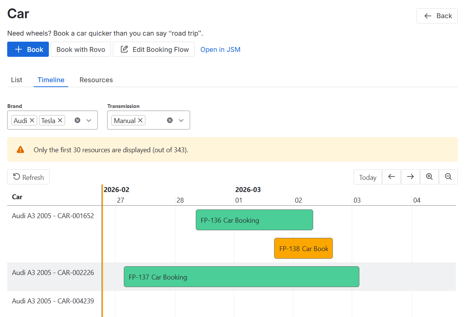The height and width of the screenshot is (317, 465).
Task: Jump to Today on the timeline
Action: pos(368,177)
